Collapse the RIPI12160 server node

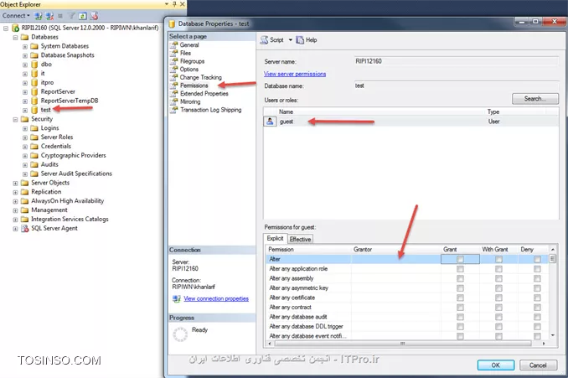click(6, 28)
